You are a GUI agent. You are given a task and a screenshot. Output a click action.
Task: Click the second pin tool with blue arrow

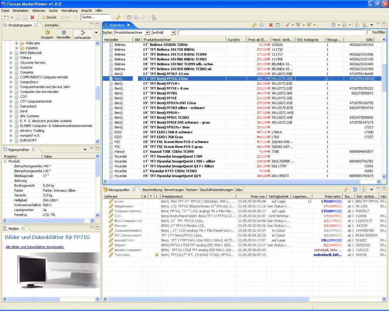tap(298, 25)
